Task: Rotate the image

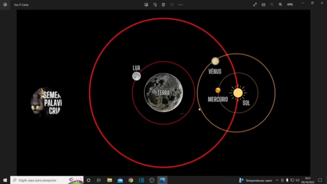Action: point(155,5)
